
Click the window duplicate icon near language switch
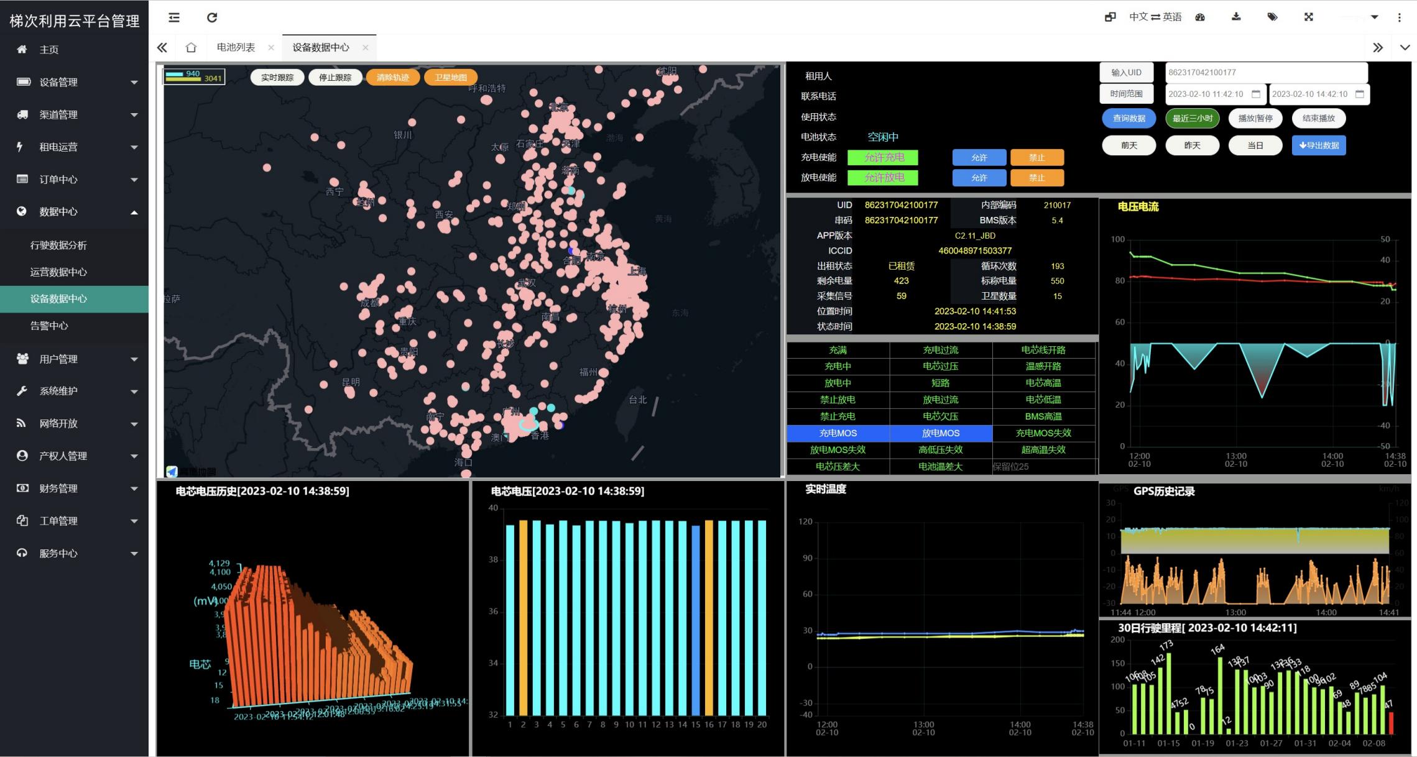[x=1110, y=17]
